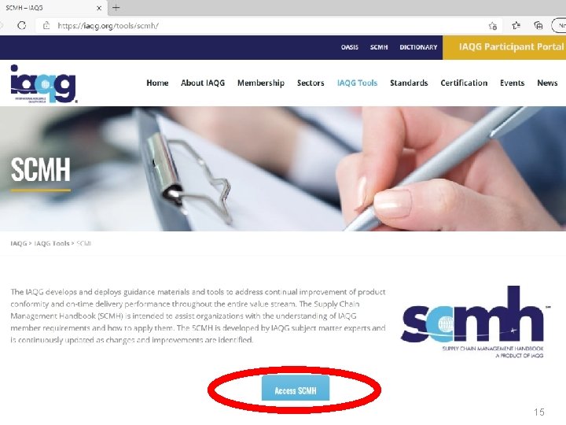
Task: Open the About IAQG menu
Action: point(203,83)
